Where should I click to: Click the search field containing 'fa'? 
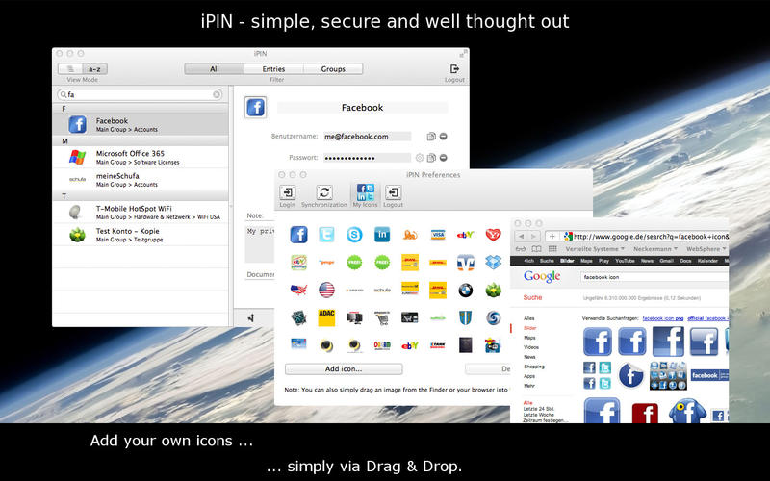point(140,94)
